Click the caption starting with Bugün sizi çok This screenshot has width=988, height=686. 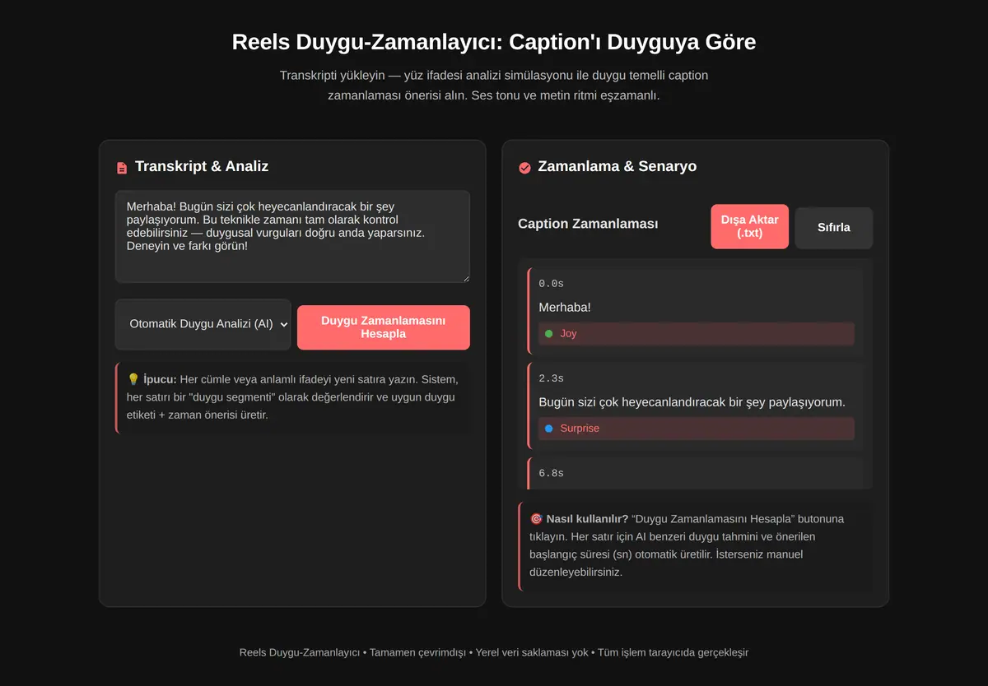tap(692, 402)
